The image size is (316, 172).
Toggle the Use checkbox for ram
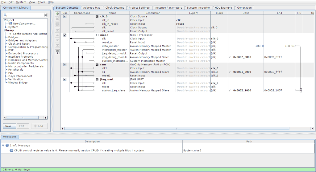click(65, 65)
